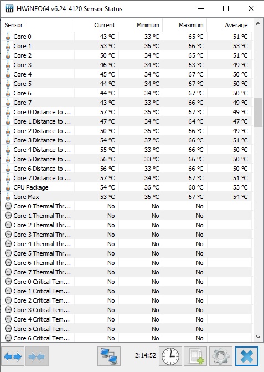Click the HWiNFO64 title bar app icon
Image resolution: width=264 pixels, height=372 pixels.
[x=9, y=8]
